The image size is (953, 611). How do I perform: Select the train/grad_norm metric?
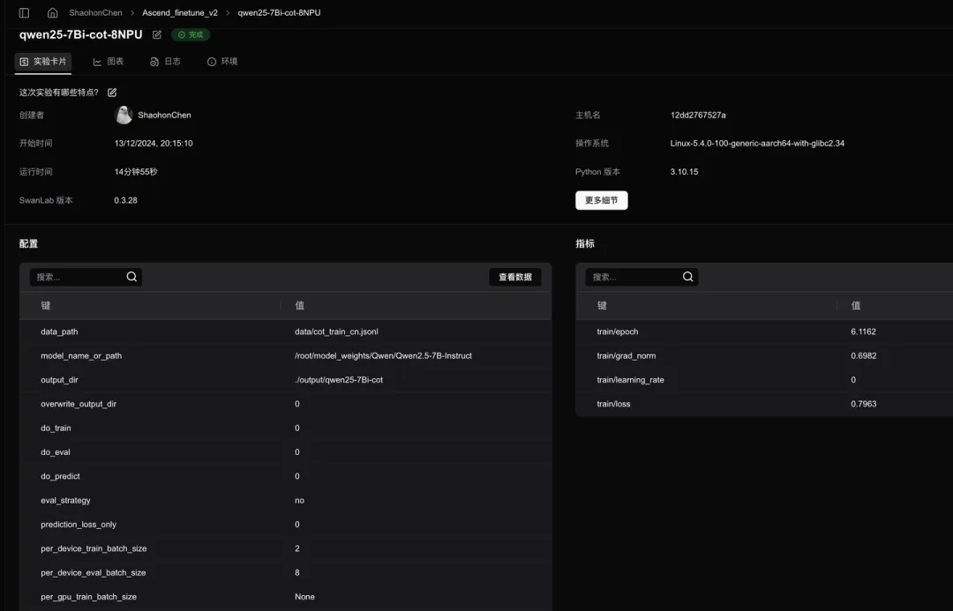pos(626,356)
